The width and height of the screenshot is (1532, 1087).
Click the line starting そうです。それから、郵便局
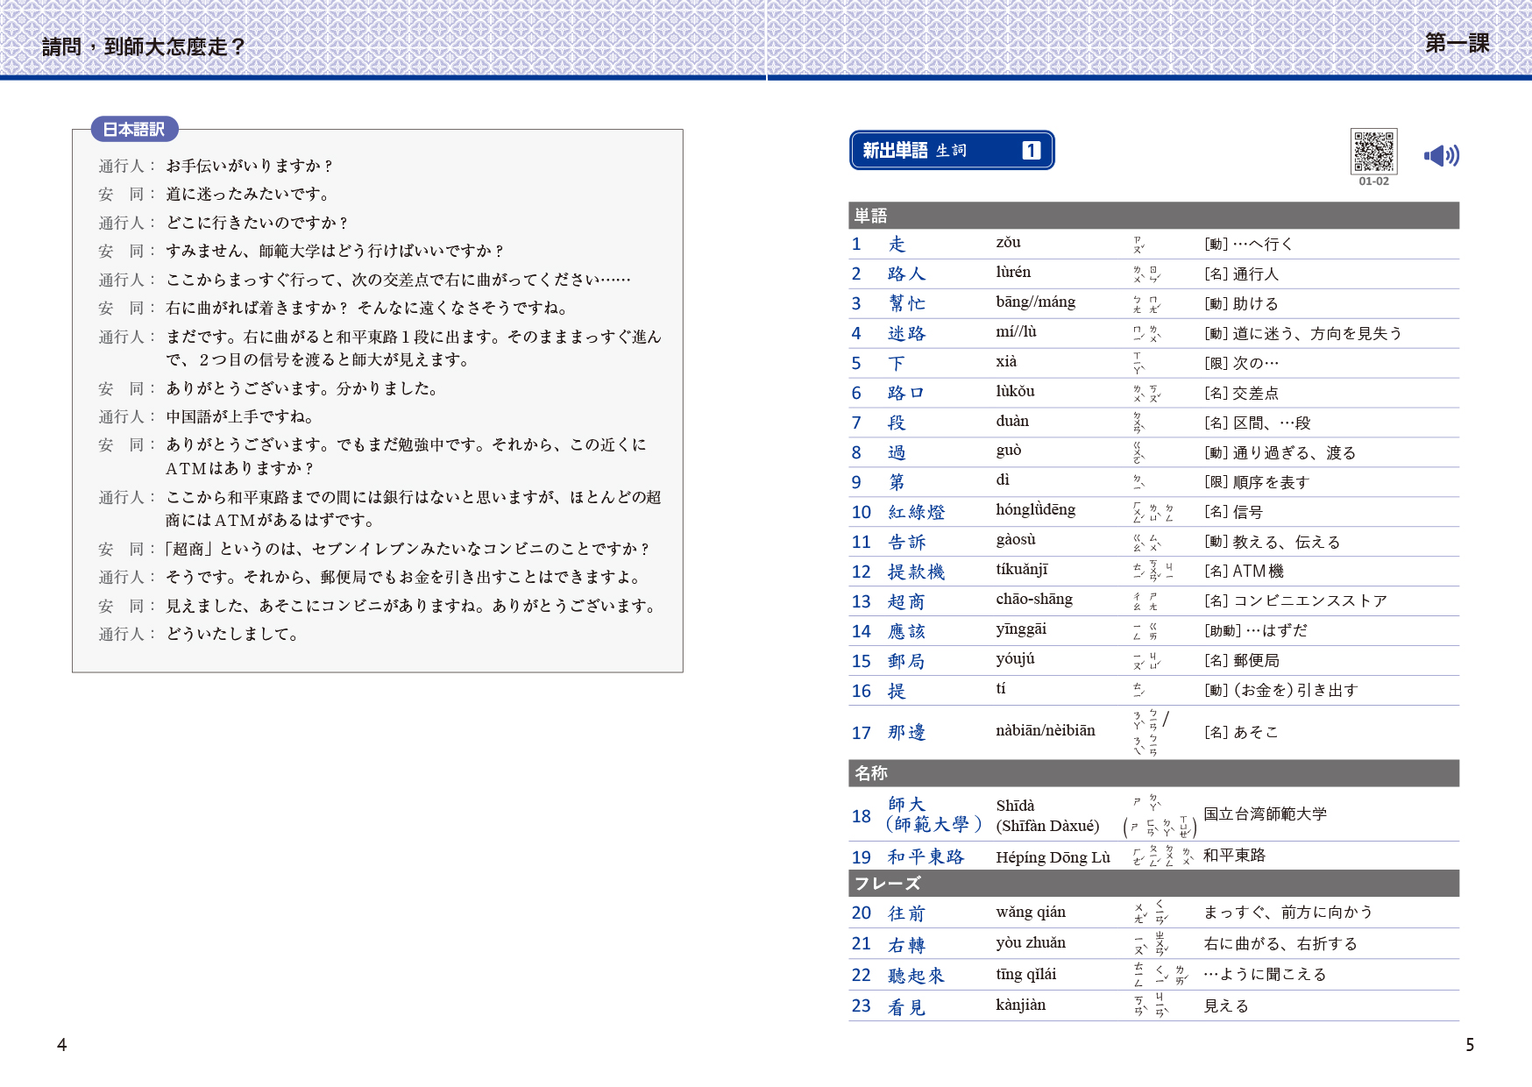[405, 577]
